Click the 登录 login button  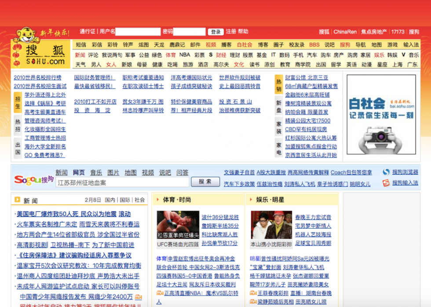click(x=216, y=32)
